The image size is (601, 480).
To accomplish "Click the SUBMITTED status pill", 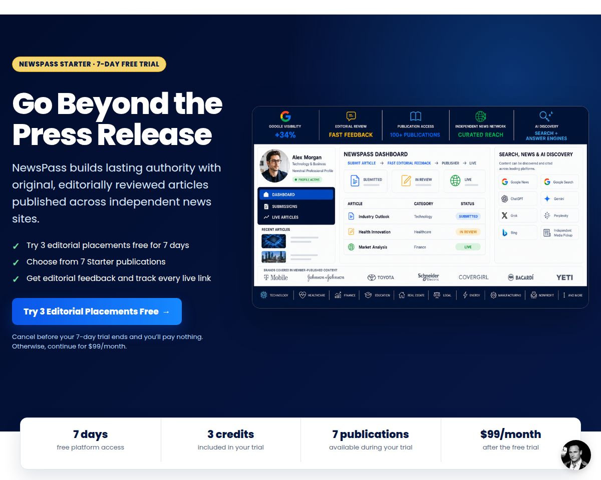I will 468,216.
